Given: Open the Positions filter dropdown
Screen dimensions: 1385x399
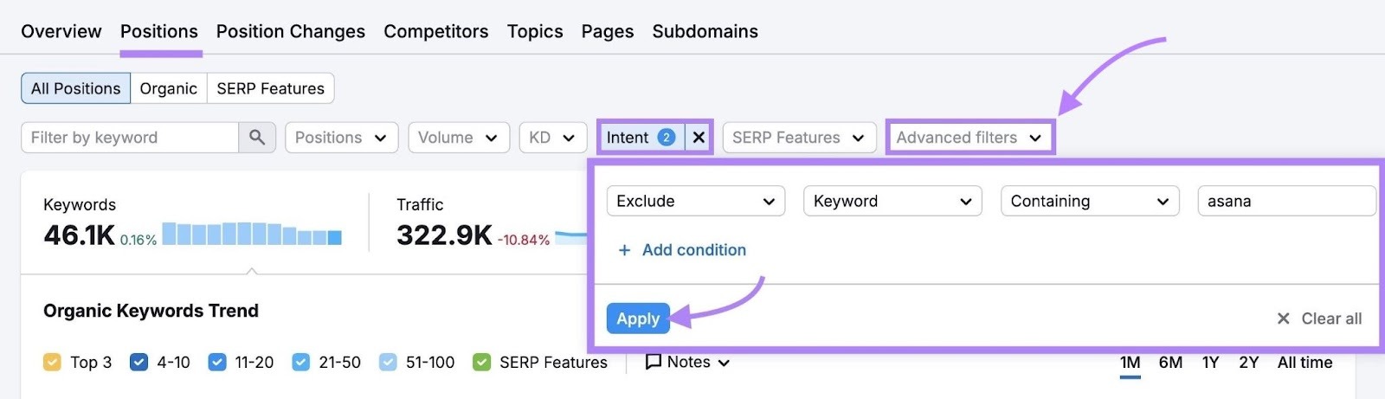Looking at the screenshot, I should (341, 138).
